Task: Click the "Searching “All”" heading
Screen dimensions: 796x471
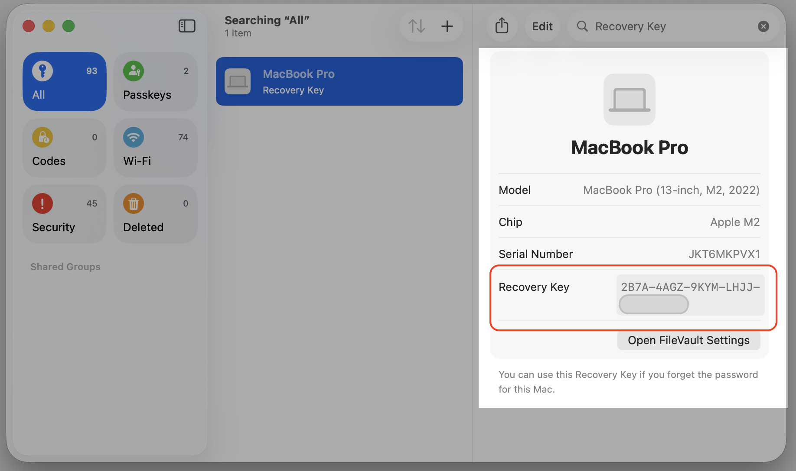Action: 267,20
